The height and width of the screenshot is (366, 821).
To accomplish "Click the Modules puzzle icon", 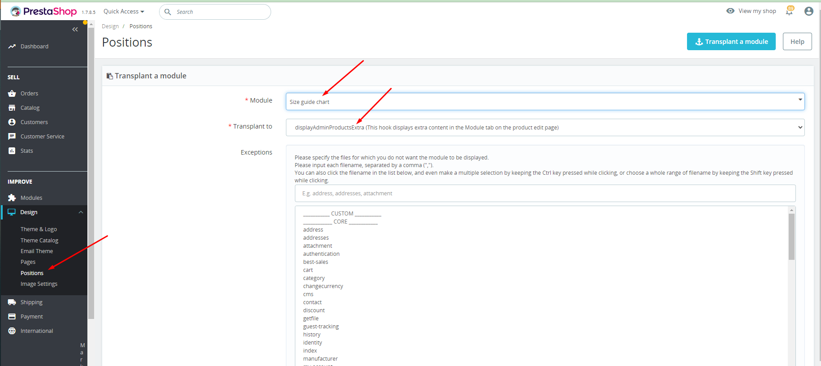I will (12, 198).
